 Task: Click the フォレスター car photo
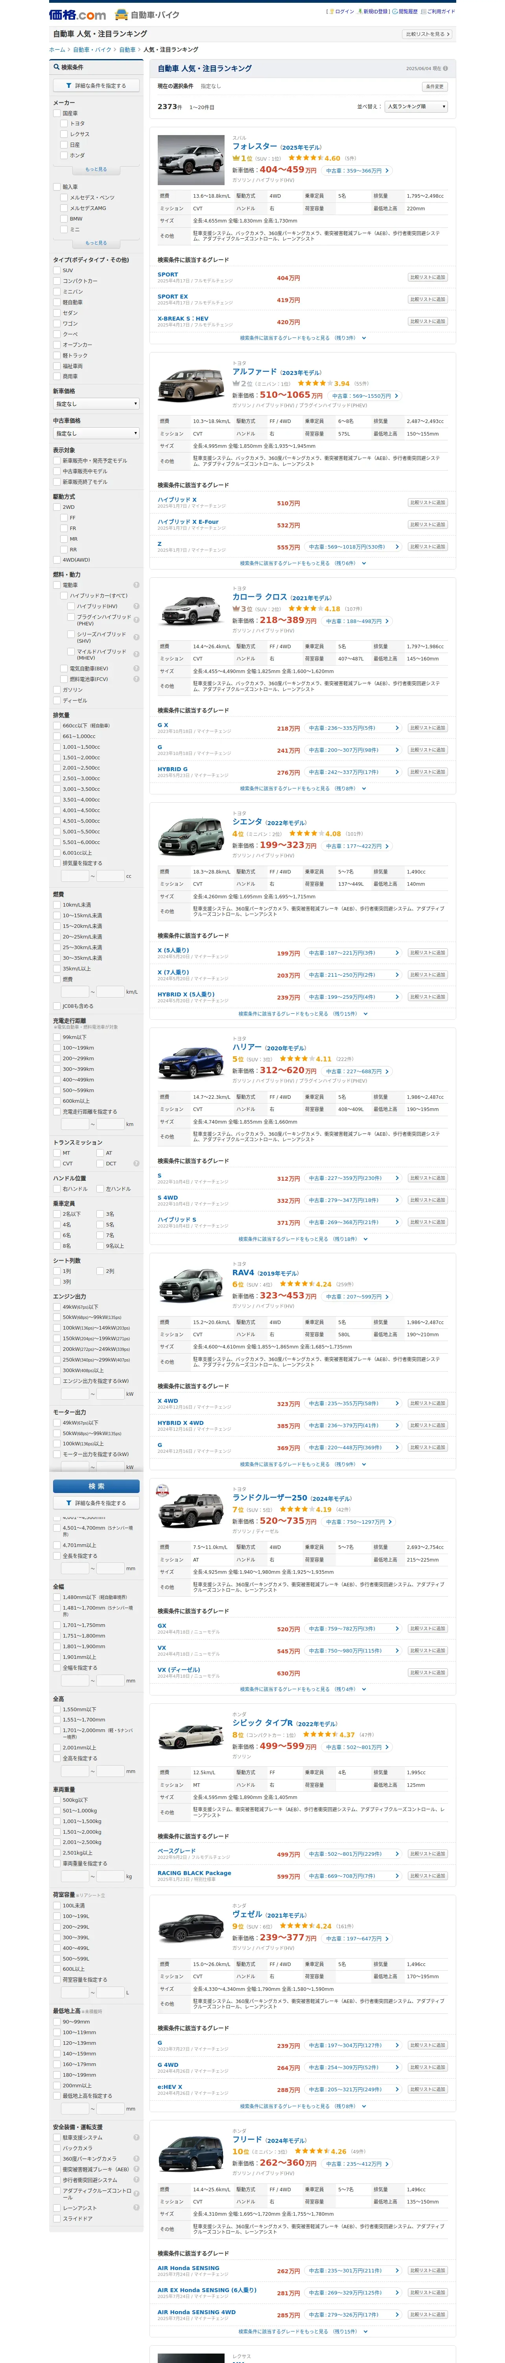tap(191, 161)
